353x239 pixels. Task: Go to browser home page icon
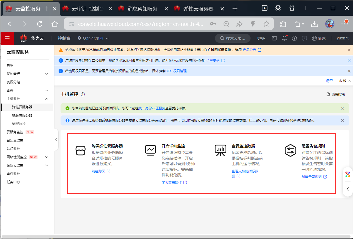[55, 24]
